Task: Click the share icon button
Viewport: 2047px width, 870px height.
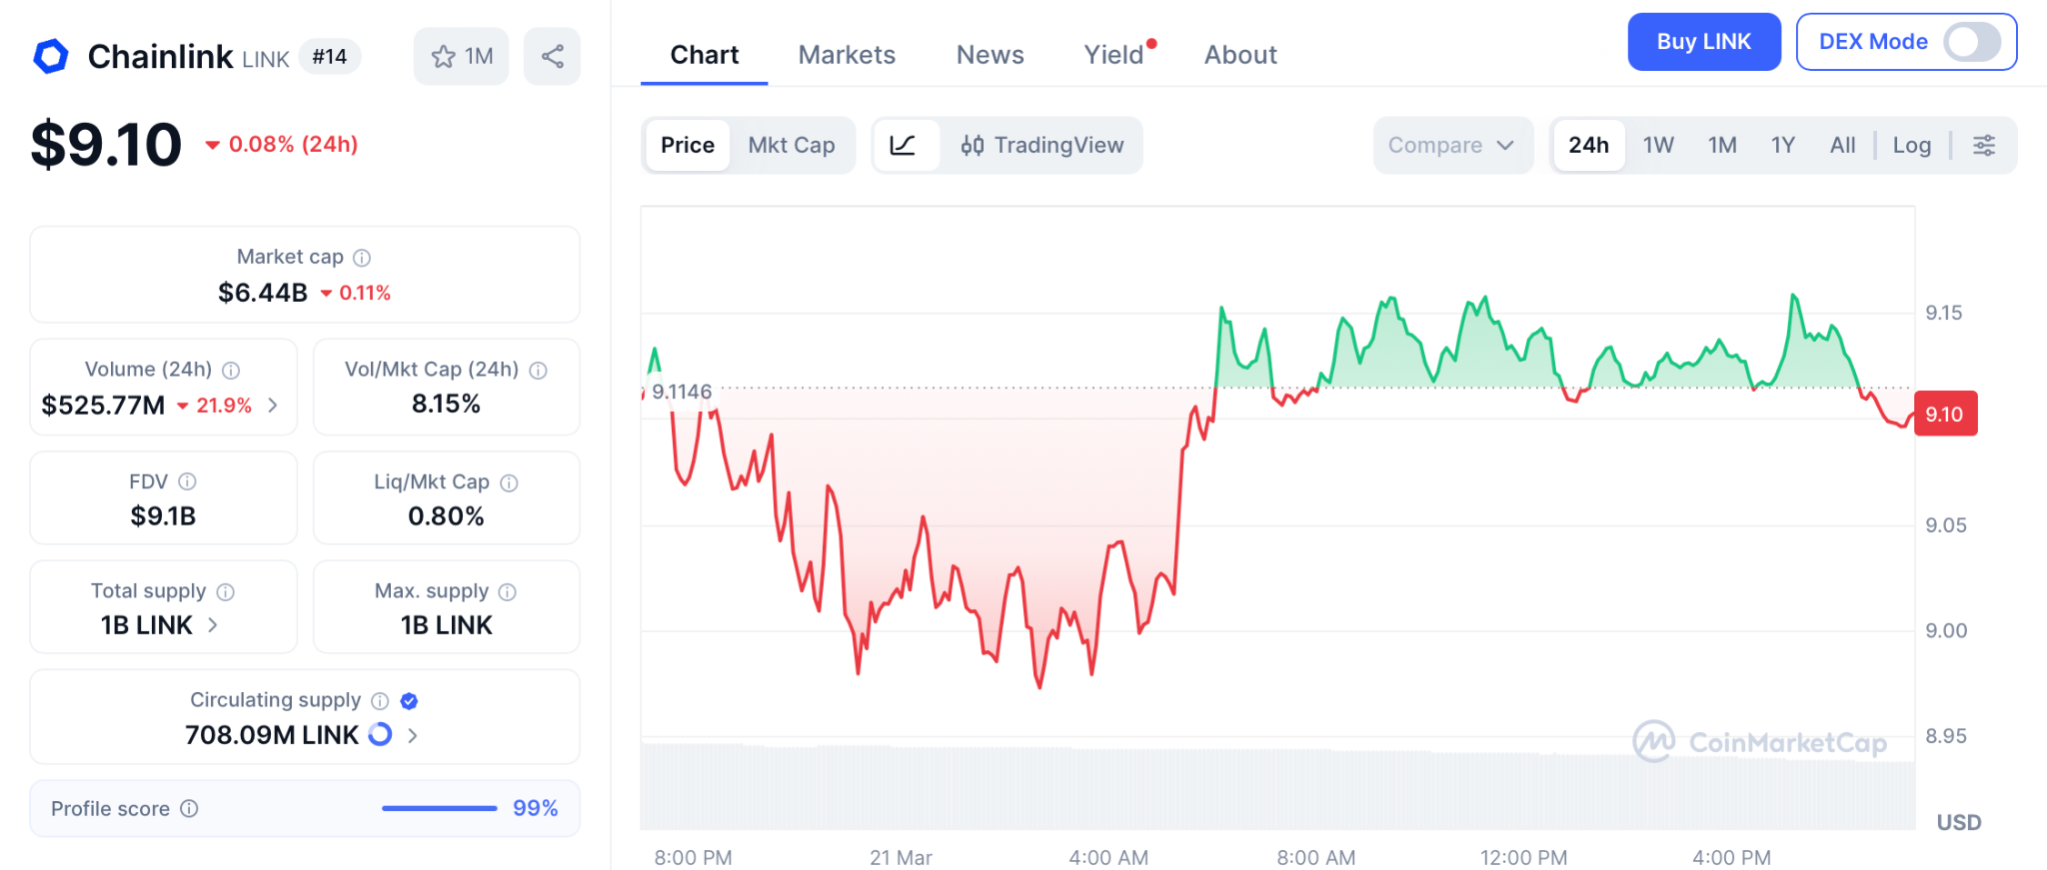Action: [x=552, y=56]
